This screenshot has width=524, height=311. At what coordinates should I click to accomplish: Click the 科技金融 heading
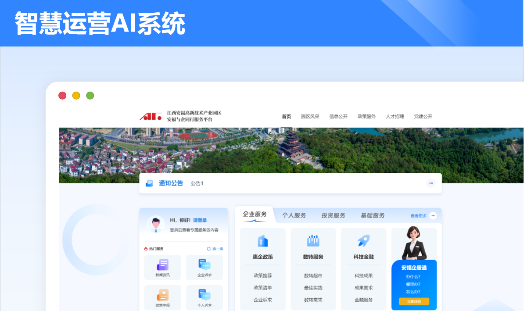pos(363,257)
